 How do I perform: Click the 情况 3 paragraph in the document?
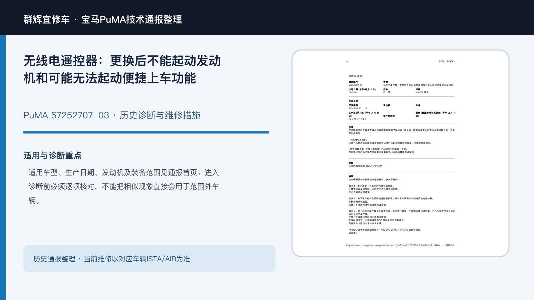click(402, 217)
